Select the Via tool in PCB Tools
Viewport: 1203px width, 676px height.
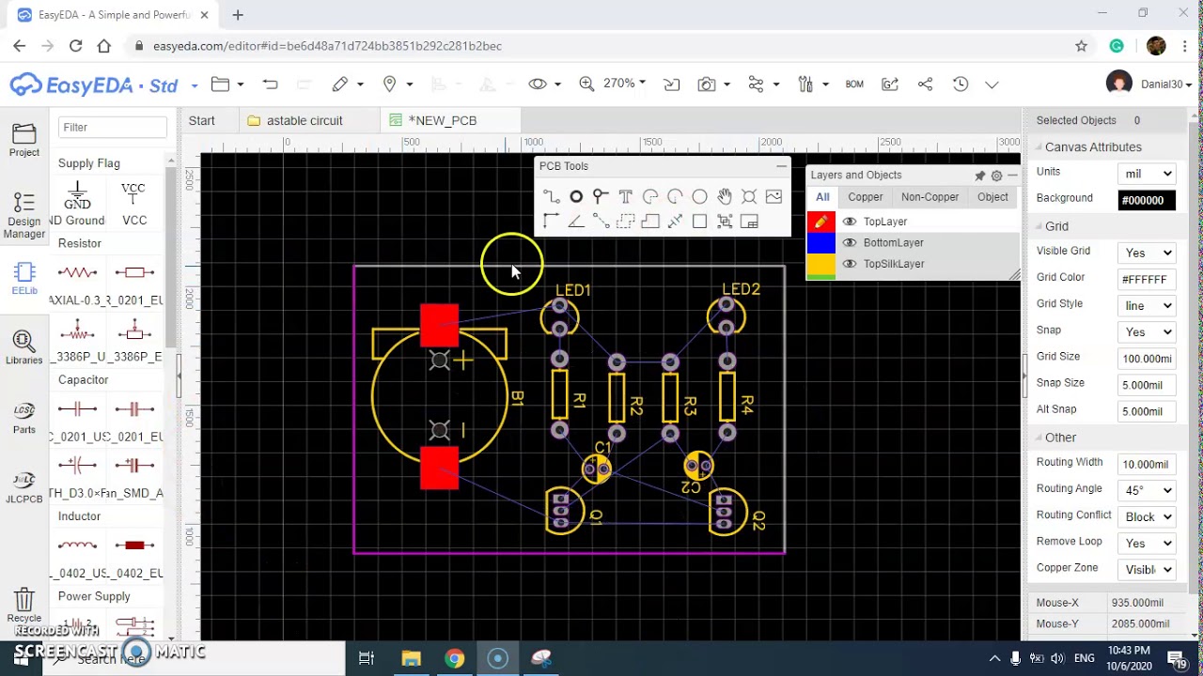pos(601,196)
